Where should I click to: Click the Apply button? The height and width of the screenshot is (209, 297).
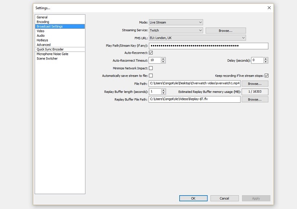(256, 198)
